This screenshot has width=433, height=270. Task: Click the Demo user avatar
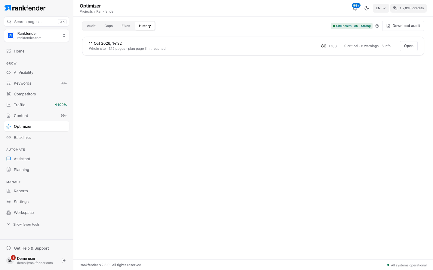[x=10, y=260]
